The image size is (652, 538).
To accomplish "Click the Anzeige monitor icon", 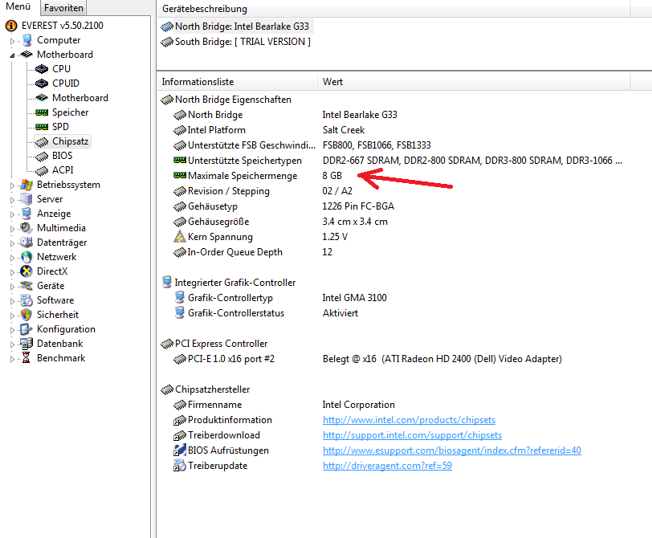I will pos(26,214).
